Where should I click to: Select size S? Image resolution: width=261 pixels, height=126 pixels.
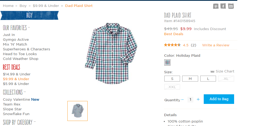172,79
